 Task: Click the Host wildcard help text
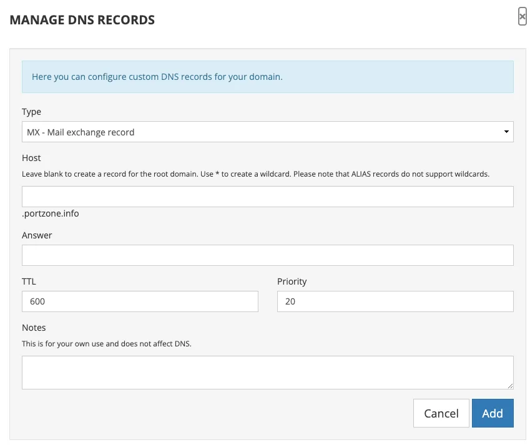point(255,174)
